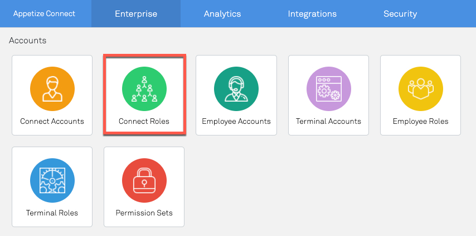Click the blue Terminal Roles gear icon
476x236 pixels.
[x=52, y=180]
